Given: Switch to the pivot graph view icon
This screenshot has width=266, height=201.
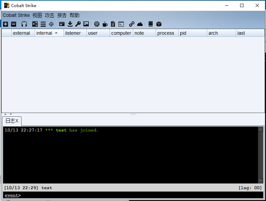Looking at the screenshot, I should (35, 24).
